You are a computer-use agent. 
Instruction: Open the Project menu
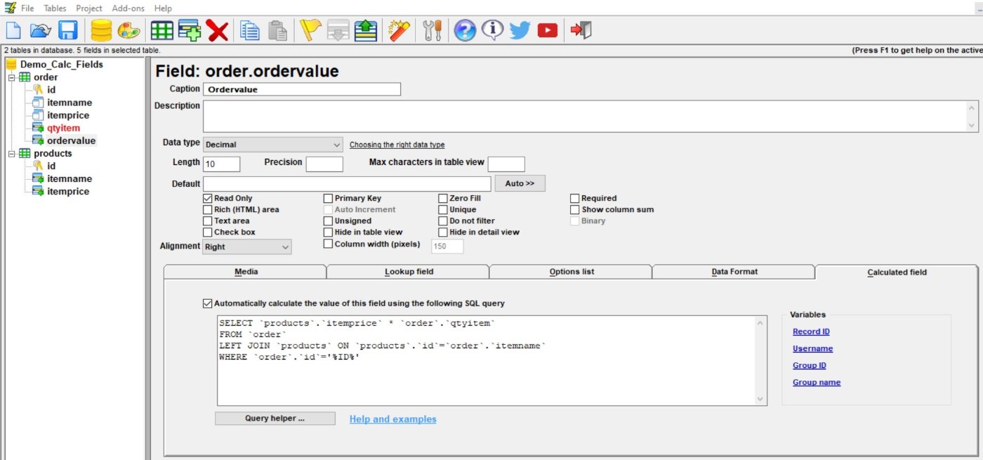[x=89, y=8]
